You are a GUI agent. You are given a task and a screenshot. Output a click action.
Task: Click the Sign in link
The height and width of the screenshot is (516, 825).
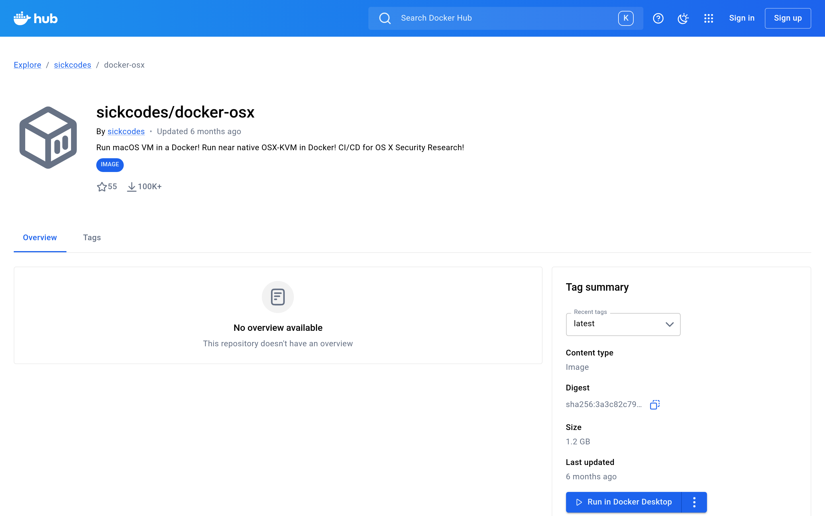pos(741,18)
